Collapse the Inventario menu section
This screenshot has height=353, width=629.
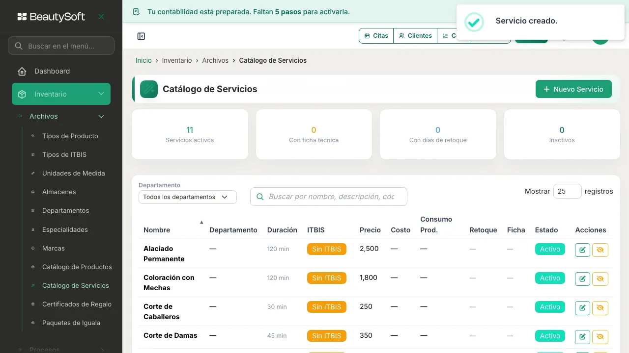point(101,94)
